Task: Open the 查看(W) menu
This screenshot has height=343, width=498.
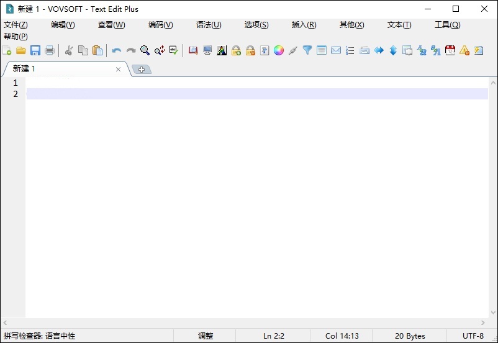Action: click(112, 25)
